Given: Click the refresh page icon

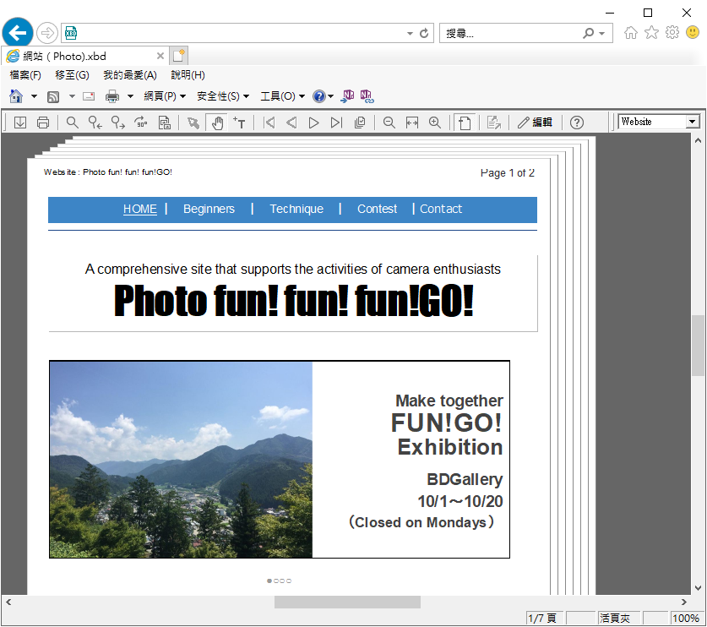Looking at the screenshot, I should point(424,33).
